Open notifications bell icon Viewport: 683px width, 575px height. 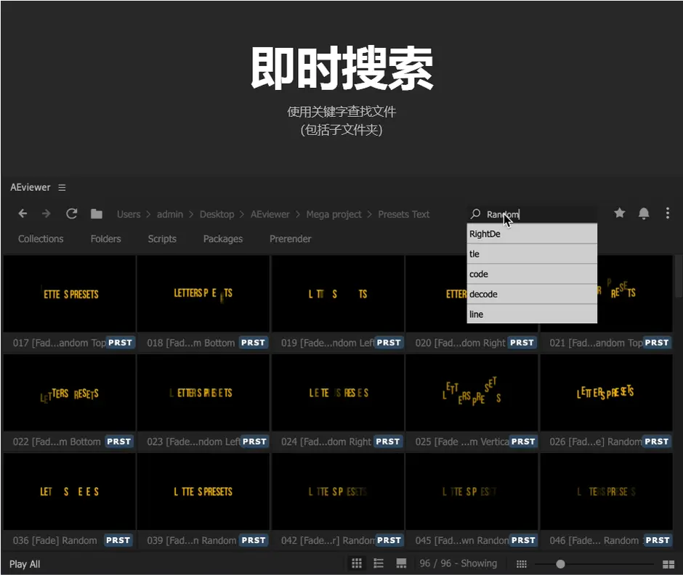[644, 213]
